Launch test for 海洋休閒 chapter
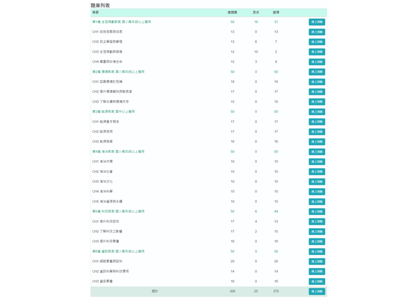 click(316, 162)
